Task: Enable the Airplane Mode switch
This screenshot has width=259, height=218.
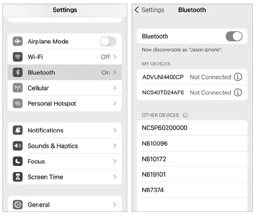Action: pyautogui.click(x=108, y=41)
